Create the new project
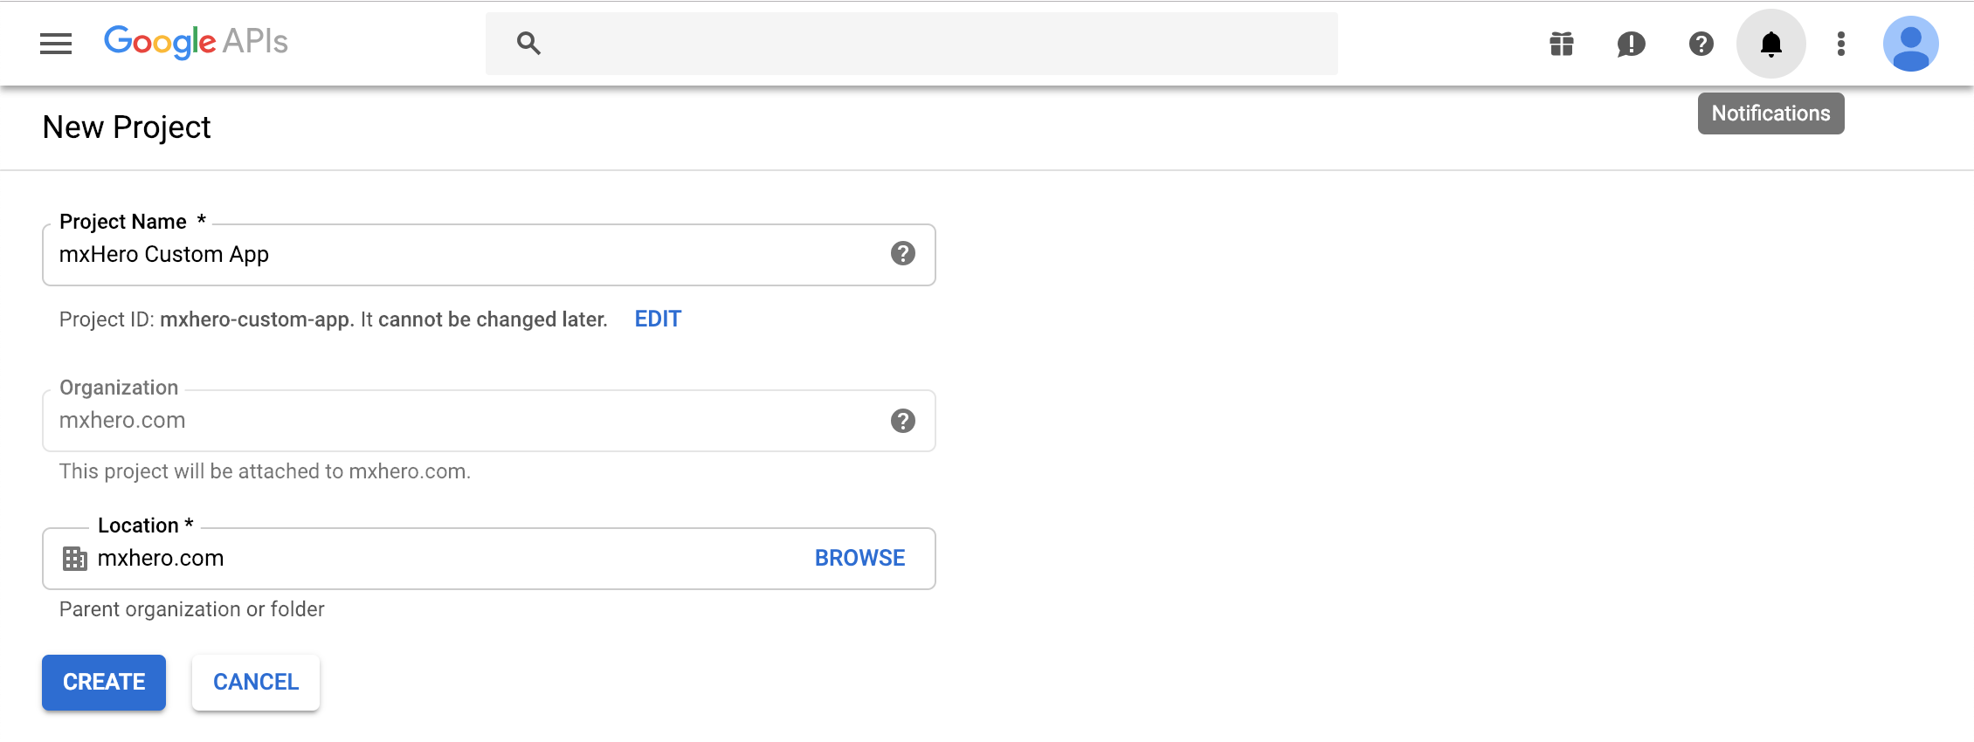The image size is (1974, 742). 104,682
